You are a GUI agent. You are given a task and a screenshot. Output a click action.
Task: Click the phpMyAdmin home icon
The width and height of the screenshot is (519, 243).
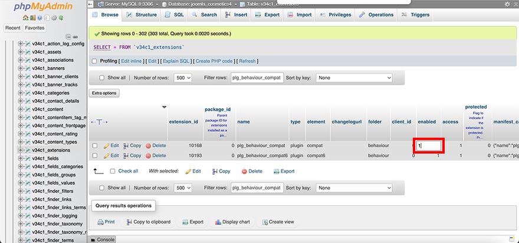tap(25, 18)
